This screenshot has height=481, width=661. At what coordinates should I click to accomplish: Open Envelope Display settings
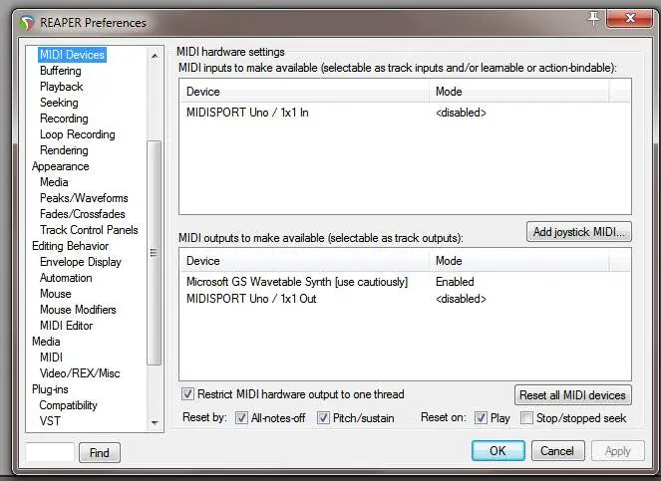point(81,262)
